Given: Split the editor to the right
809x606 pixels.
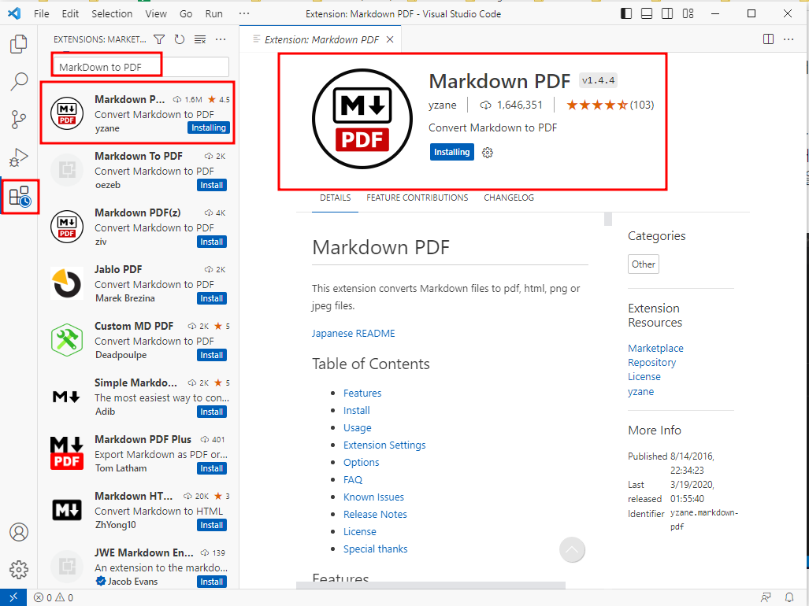Looking at the screenshot, I should [x=768, y=39].
